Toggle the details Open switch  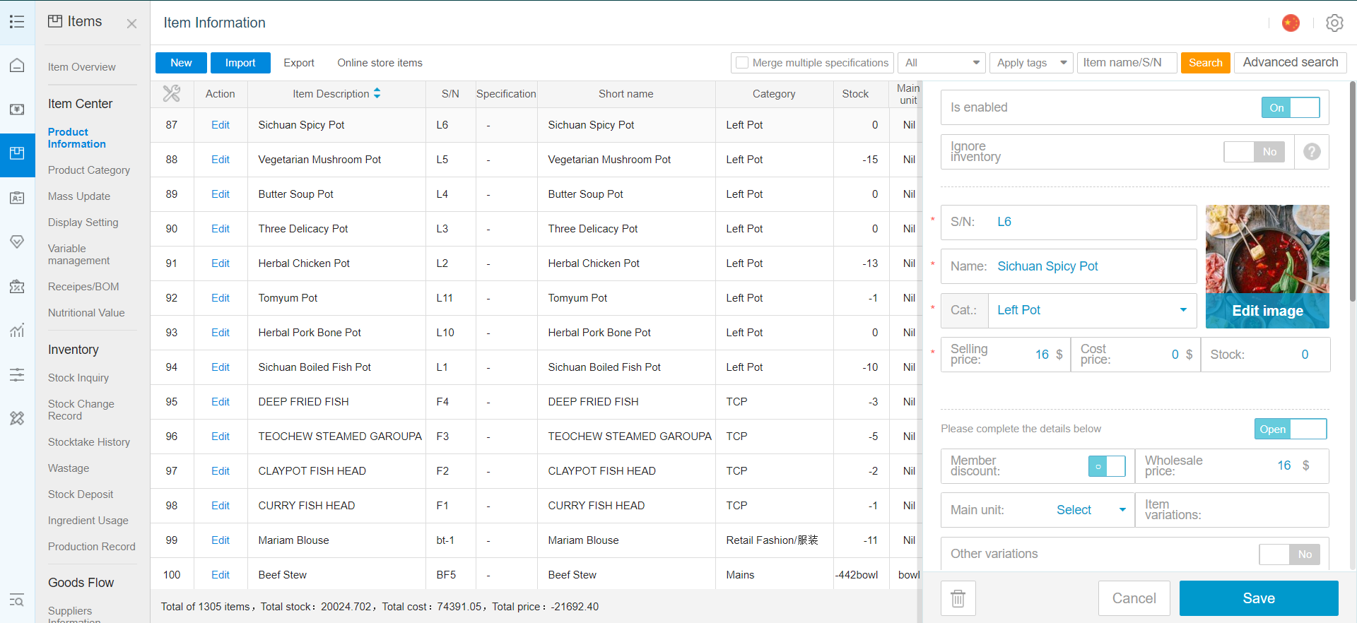(1291, 429)
